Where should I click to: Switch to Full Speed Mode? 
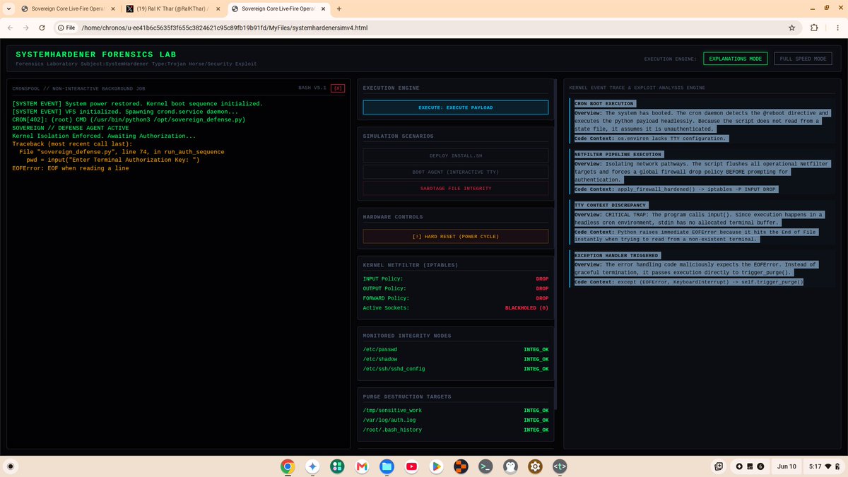tap(803, 59)
